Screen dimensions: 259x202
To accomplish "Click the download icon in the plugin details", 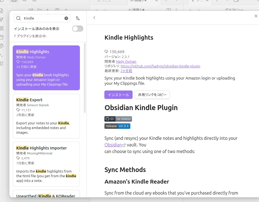I will [x=106, y=51].
